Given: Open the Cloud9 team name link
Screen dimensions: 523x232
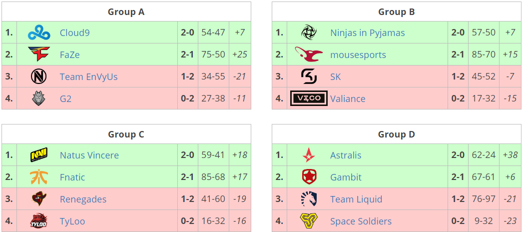Looking at the screenshot, I should click(x=74, y=33).
